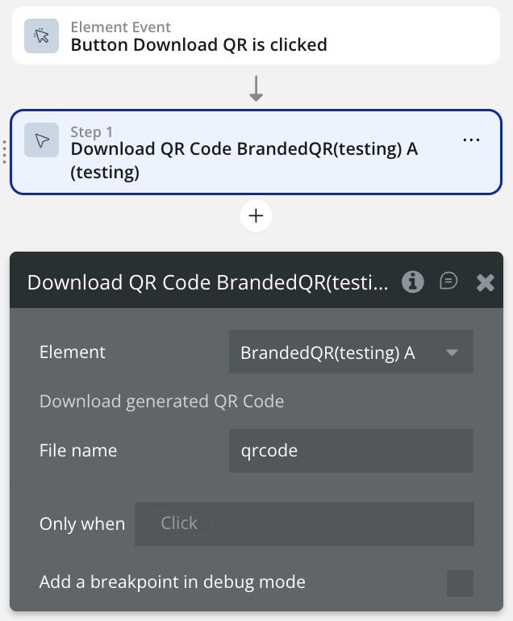Click the Download QR Code panel title bar

tap(208, 281)
